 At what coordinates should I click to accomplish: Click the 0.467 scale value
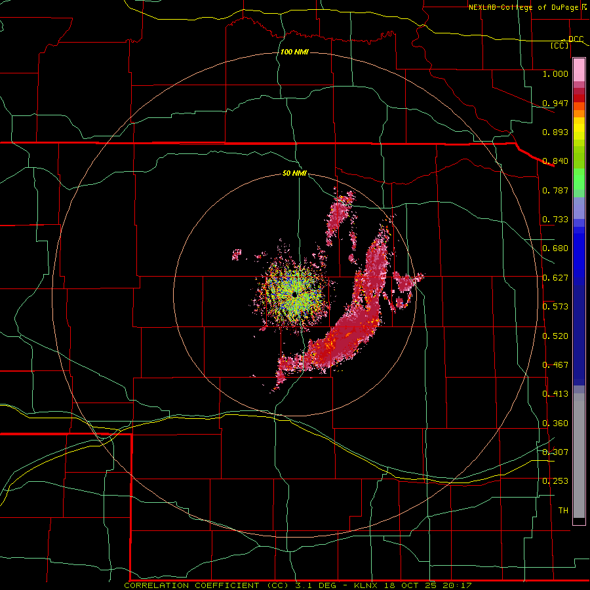tap(555, 365)
